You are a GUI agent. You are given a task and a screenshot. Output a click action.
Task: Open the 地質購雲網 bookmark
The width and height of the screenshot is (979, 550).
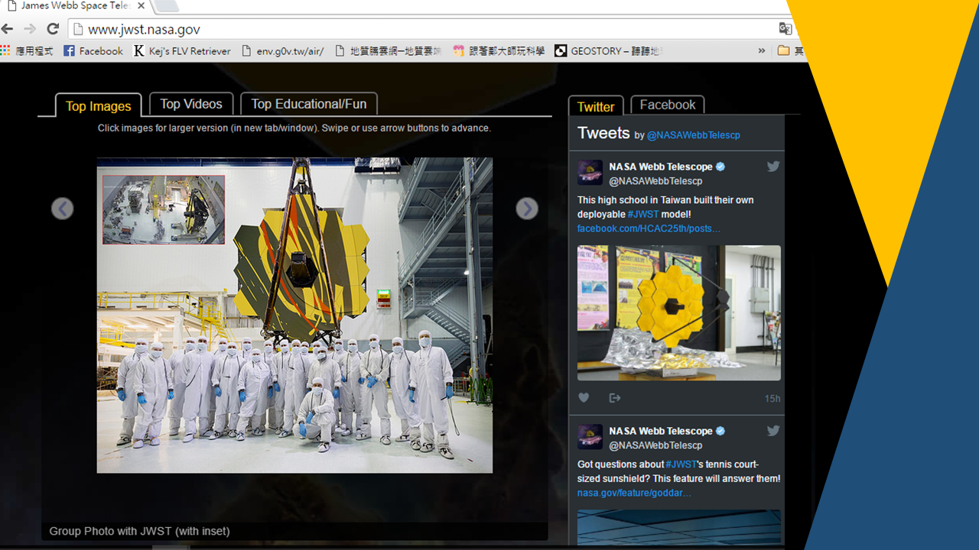point(388,51)
